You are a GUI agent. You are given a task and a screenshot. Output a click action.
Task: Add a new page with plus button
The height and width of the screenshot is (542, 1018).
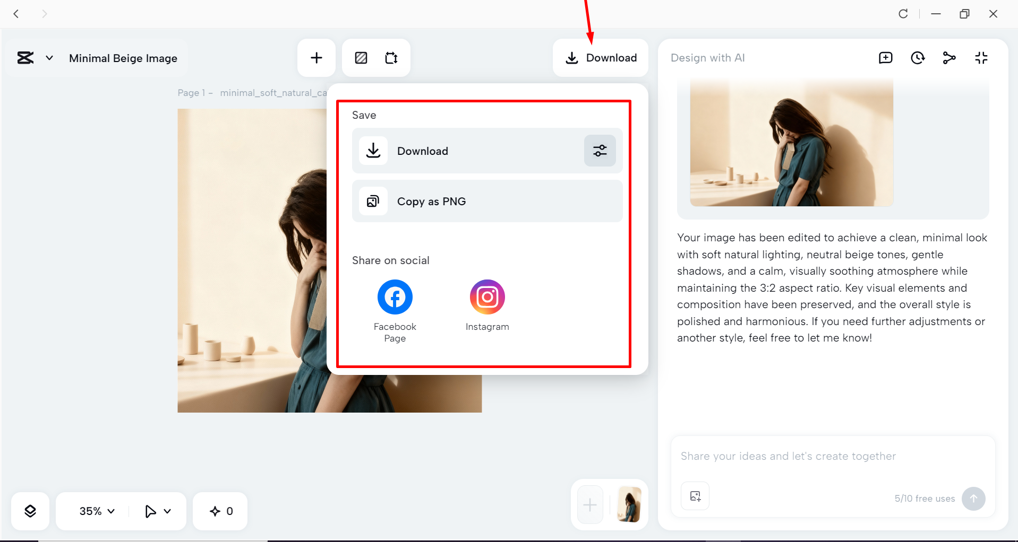pyautogui.click(x=590, y=505)
